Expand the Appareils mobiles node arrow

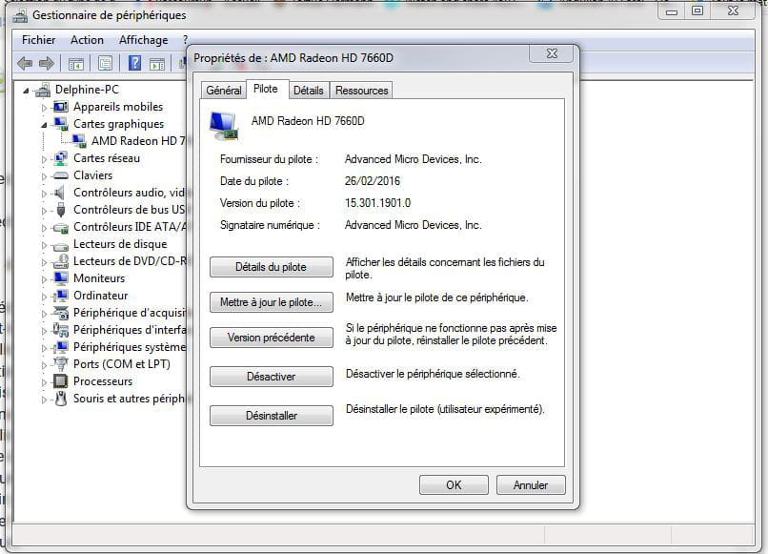pyautogui.click(x=44, y=108)
